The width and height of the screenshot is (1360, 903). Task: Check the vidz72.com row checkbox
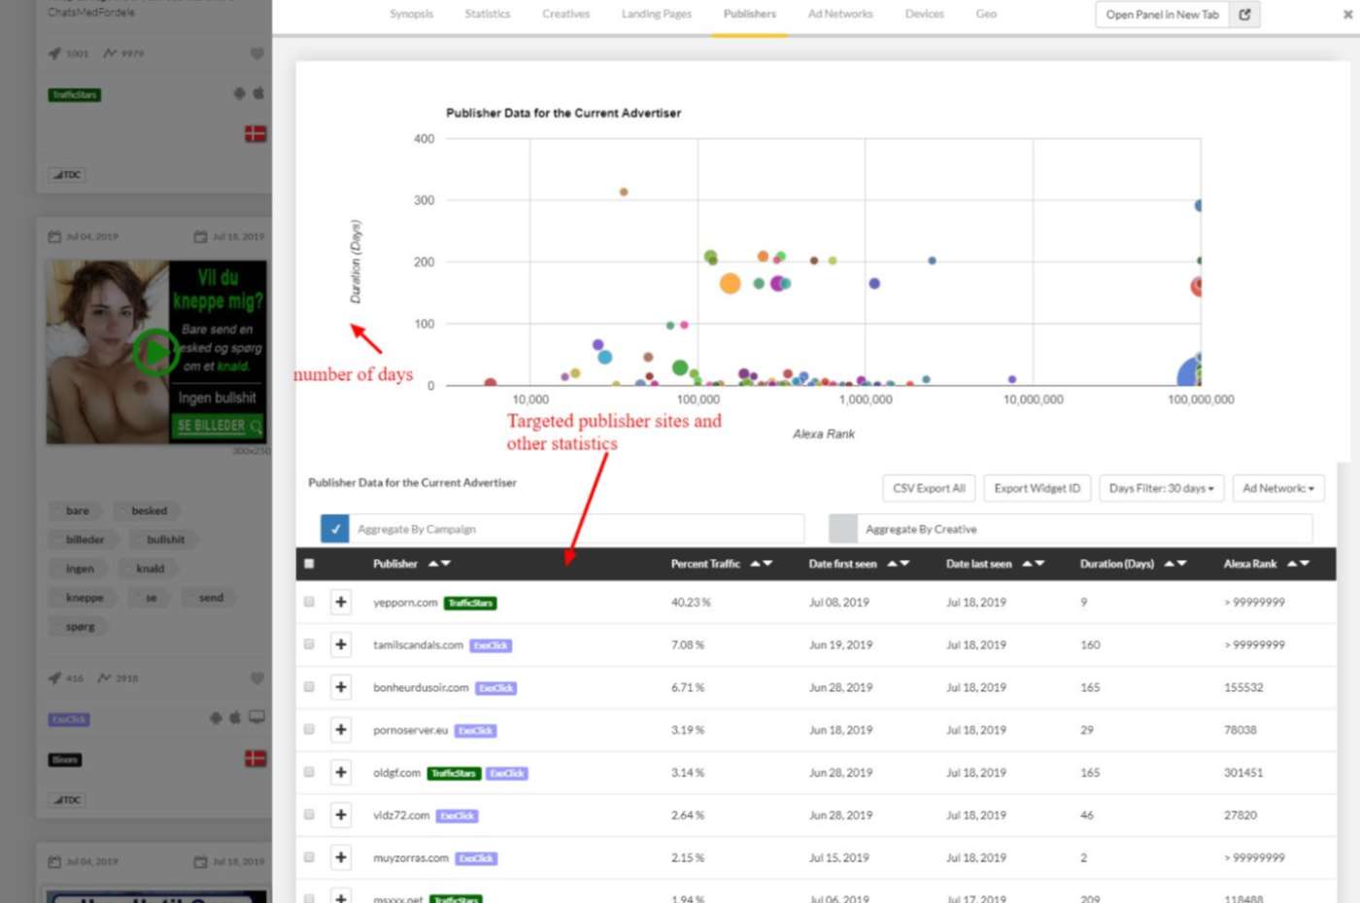tap(309, 815)
